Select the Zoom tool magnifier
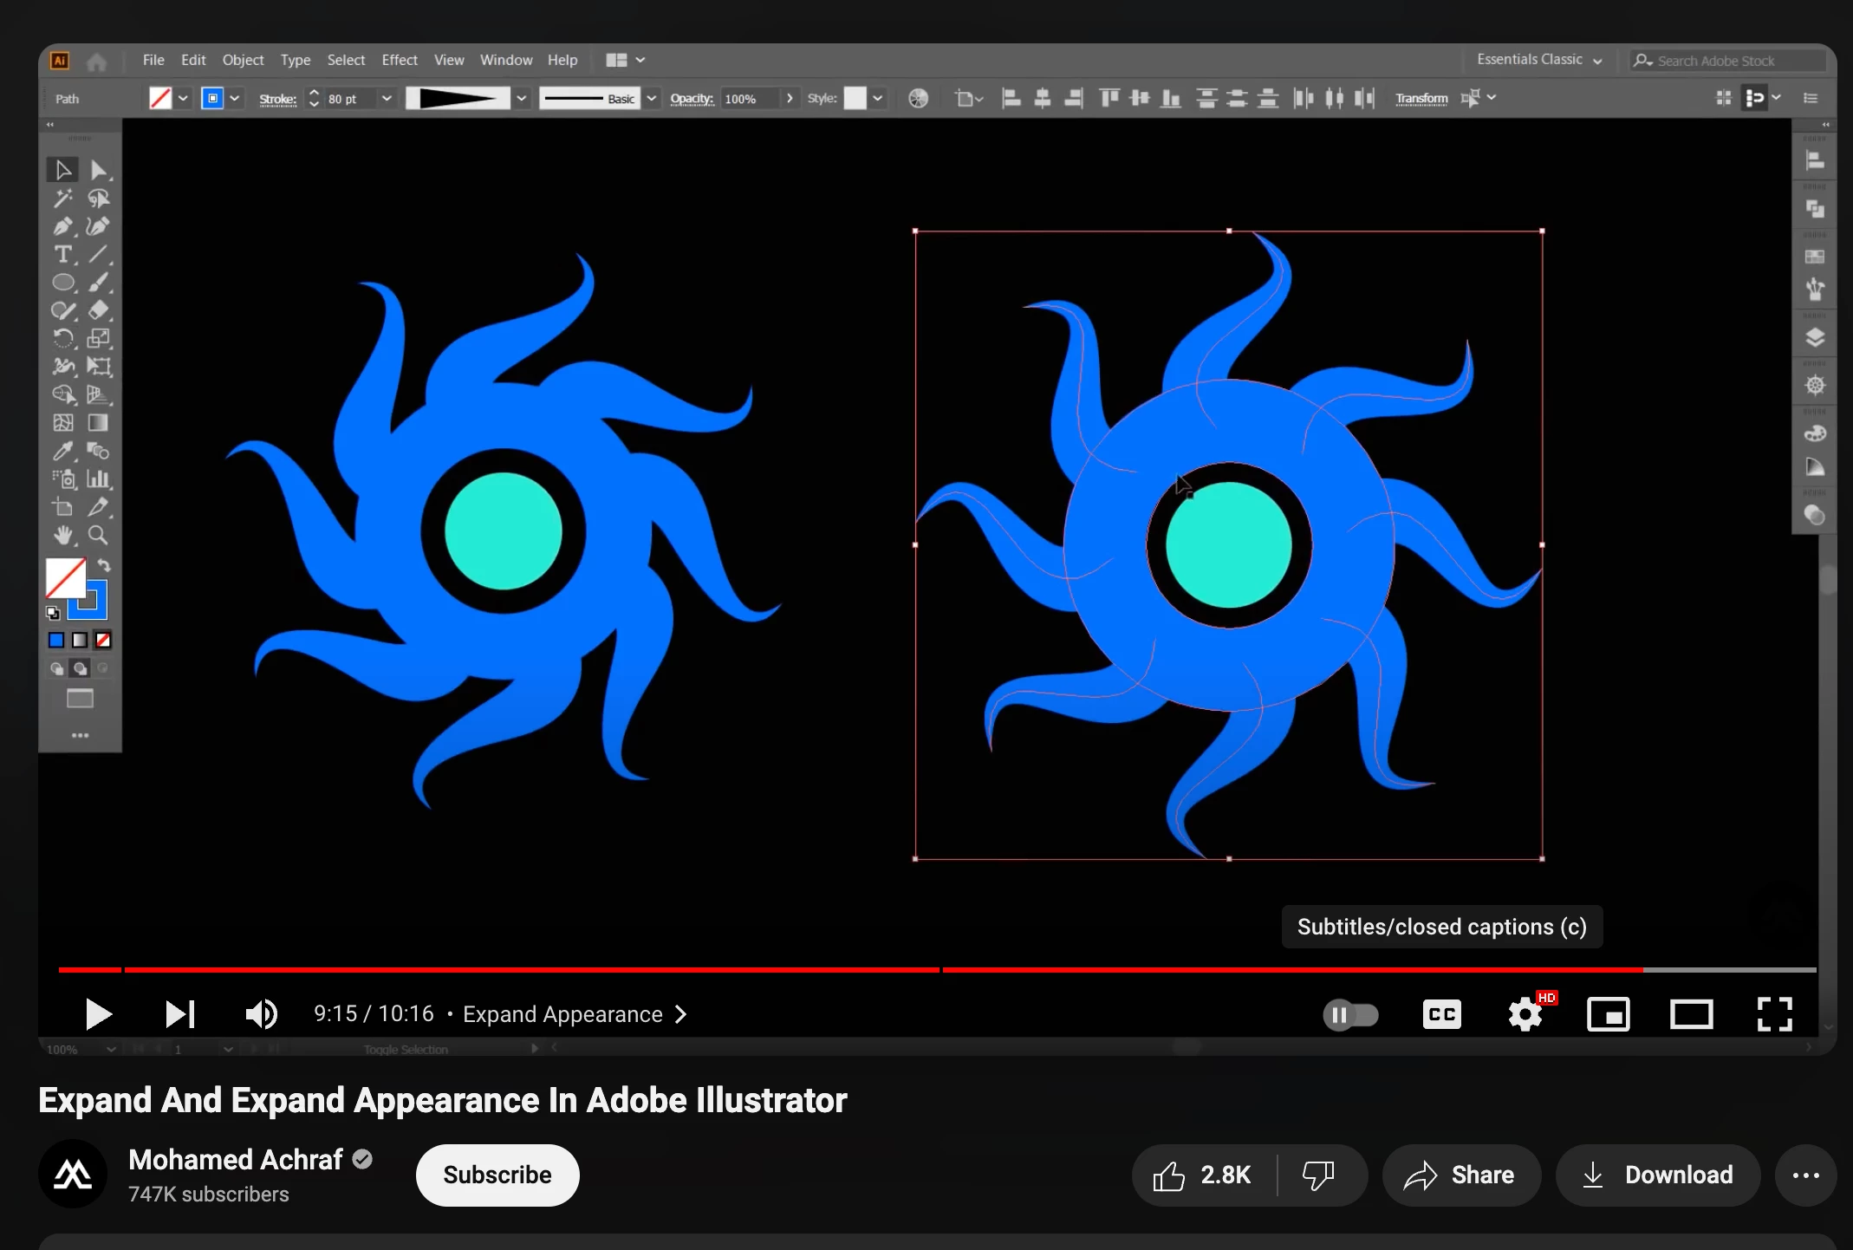1853x1250 pixels. click(x=98, y=535)
